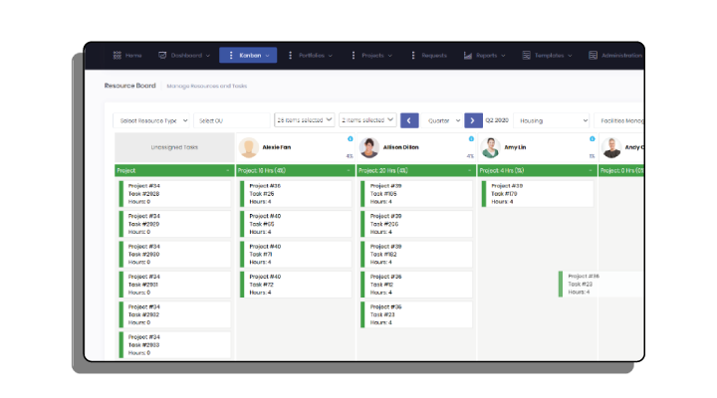Image resolution: width=717 pixels, height=398 pixels.
Task: Click Amy Lin's avatar photo
Action: (490, 147)
